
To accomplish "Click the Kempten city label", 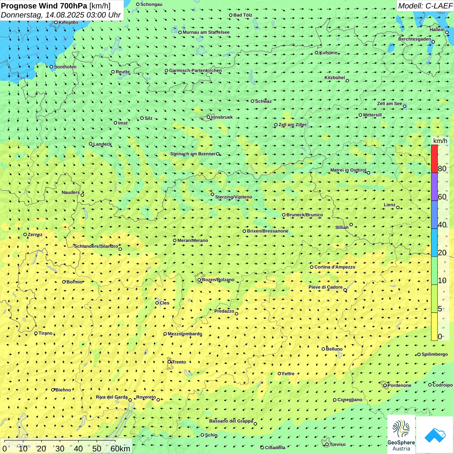I will [68, 22].
